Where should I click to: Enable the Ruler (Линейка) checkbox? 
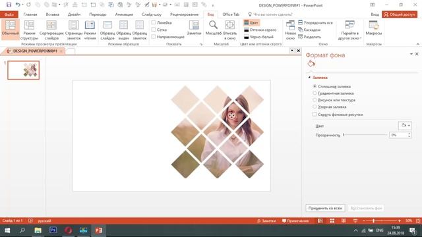point(154,22)
